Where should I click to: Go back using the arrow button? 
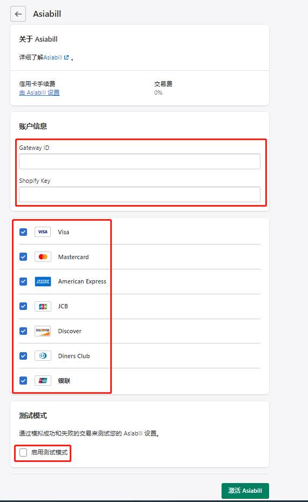tap(18, 14)
